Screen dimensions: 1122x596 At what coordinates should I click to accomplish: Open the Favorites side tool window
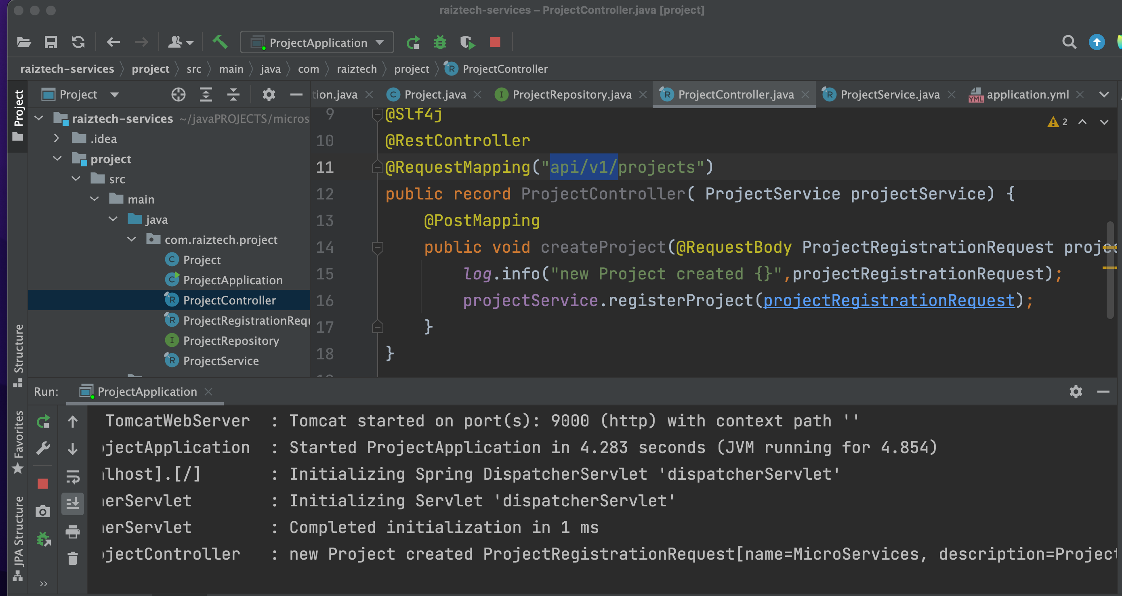pyautogui.click(x=18, y=441)
